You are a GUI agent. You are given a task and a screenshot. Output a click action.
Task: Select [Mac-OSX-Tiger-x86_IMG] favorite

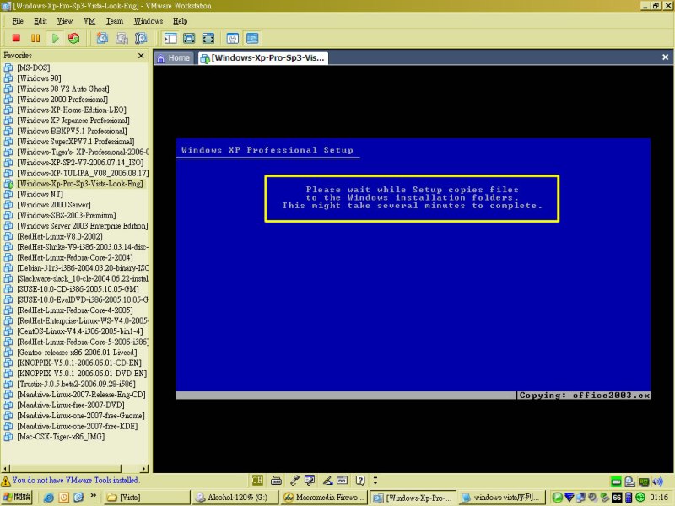click(61, 436)
